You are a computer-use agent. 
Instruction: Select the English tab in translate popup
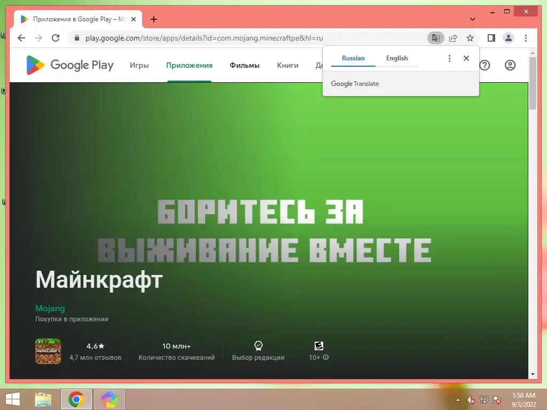tap(397, 58)
